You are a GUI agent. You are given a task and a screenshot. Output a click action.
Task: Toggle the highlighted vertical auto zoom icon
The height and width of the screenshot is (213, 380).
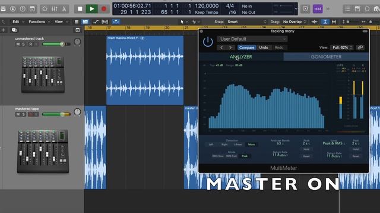[x=325, y=22]
